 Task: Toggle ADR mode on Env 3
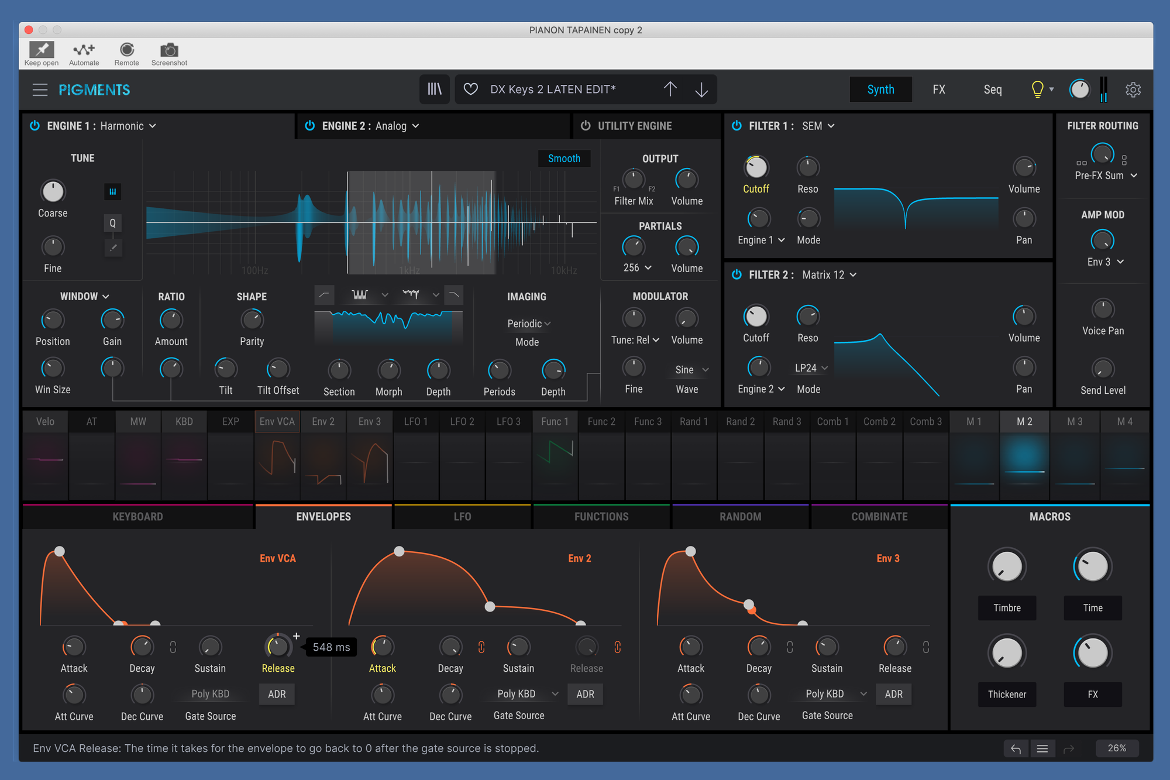tap(893, 694)
